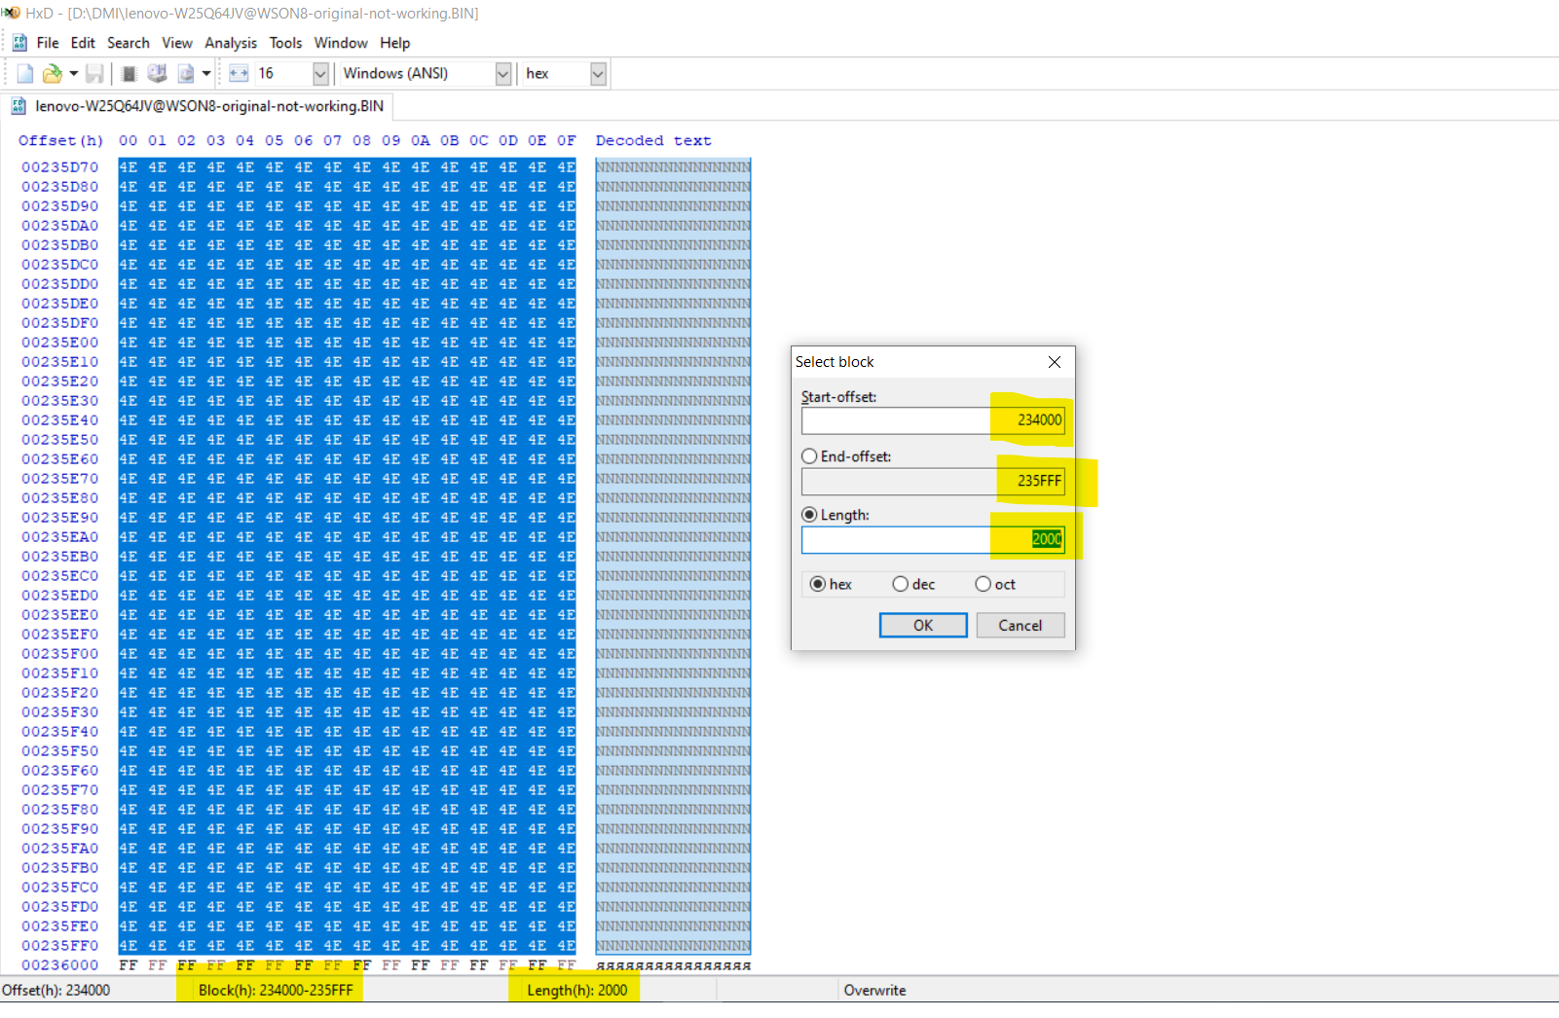
Task: Click the Start-offset input field
Action: [933, 420]
